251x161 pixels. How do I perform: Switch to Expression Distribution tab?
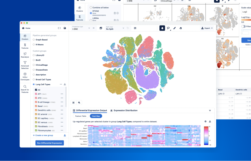(124, 110)
